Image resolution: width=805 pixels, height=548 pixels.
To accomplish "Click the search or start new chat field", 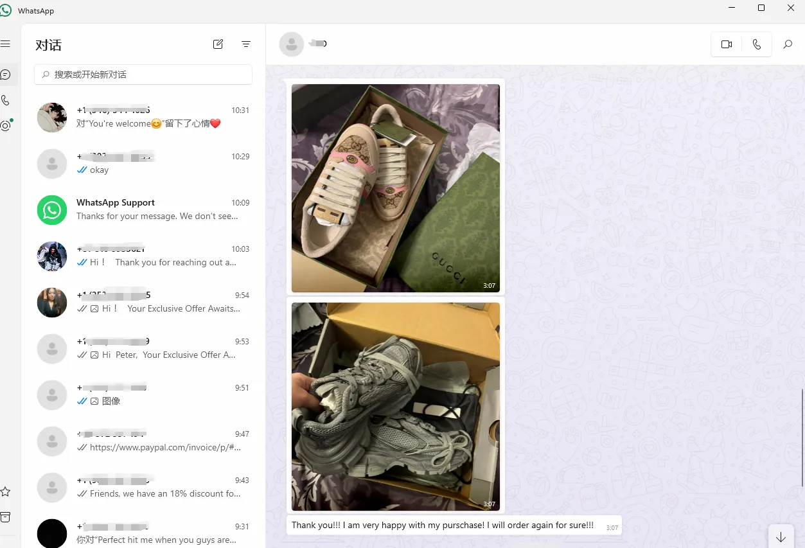I will (143, 75).
